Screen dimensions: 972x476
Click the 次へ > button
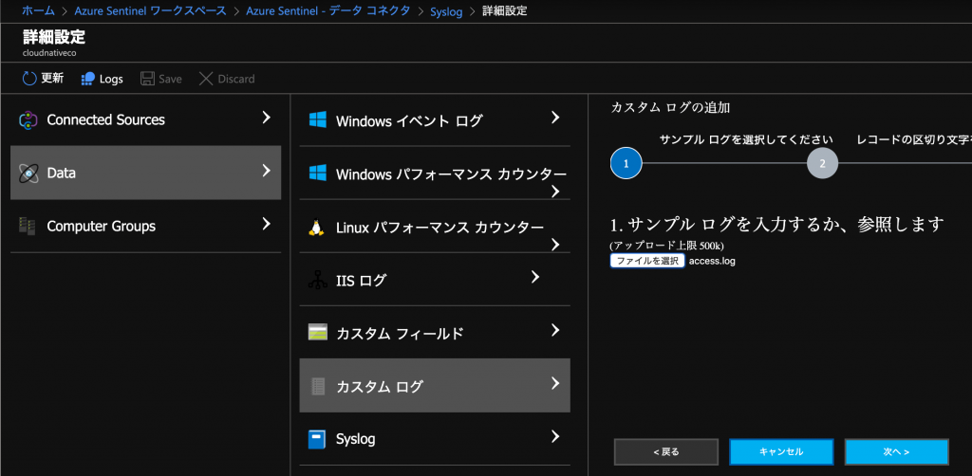pos(896,452)
